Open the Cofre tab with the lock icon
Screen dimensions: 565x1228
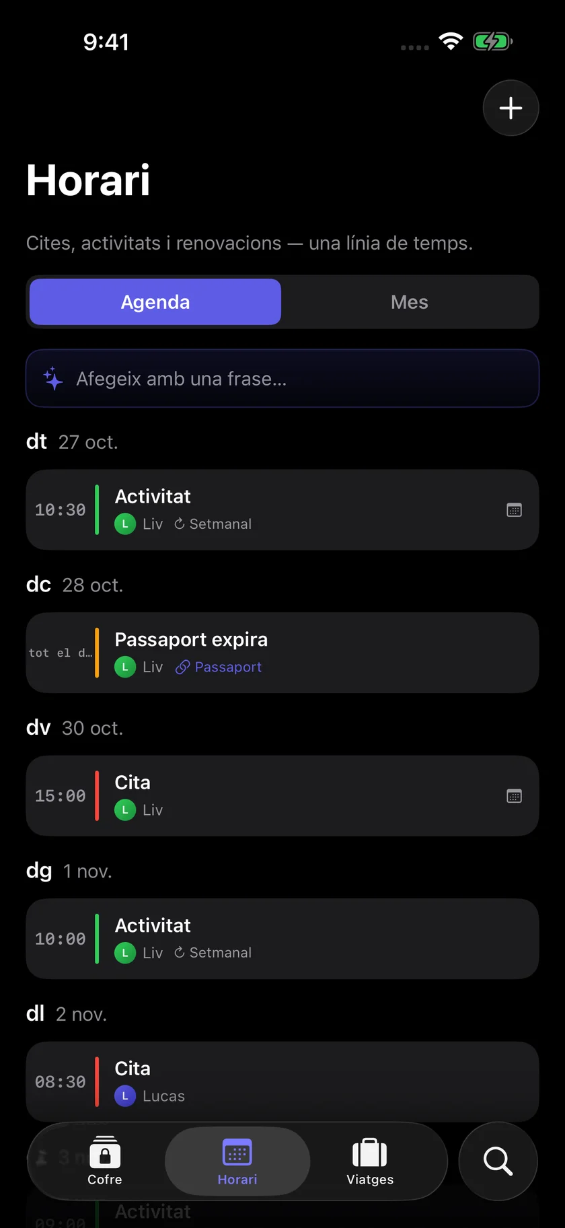[x=105, y=1161]
